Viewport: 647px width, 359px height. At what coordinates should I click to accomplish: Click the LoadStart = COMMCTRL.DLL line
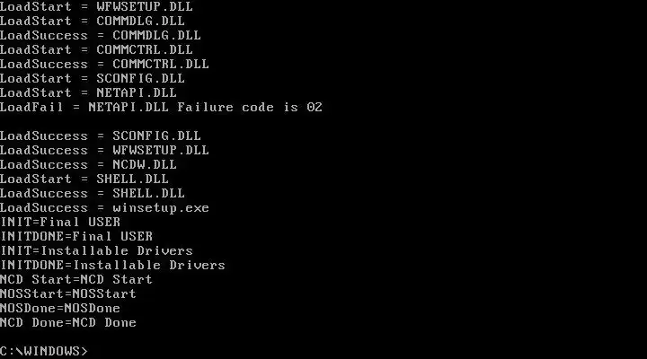coord(96,50)
